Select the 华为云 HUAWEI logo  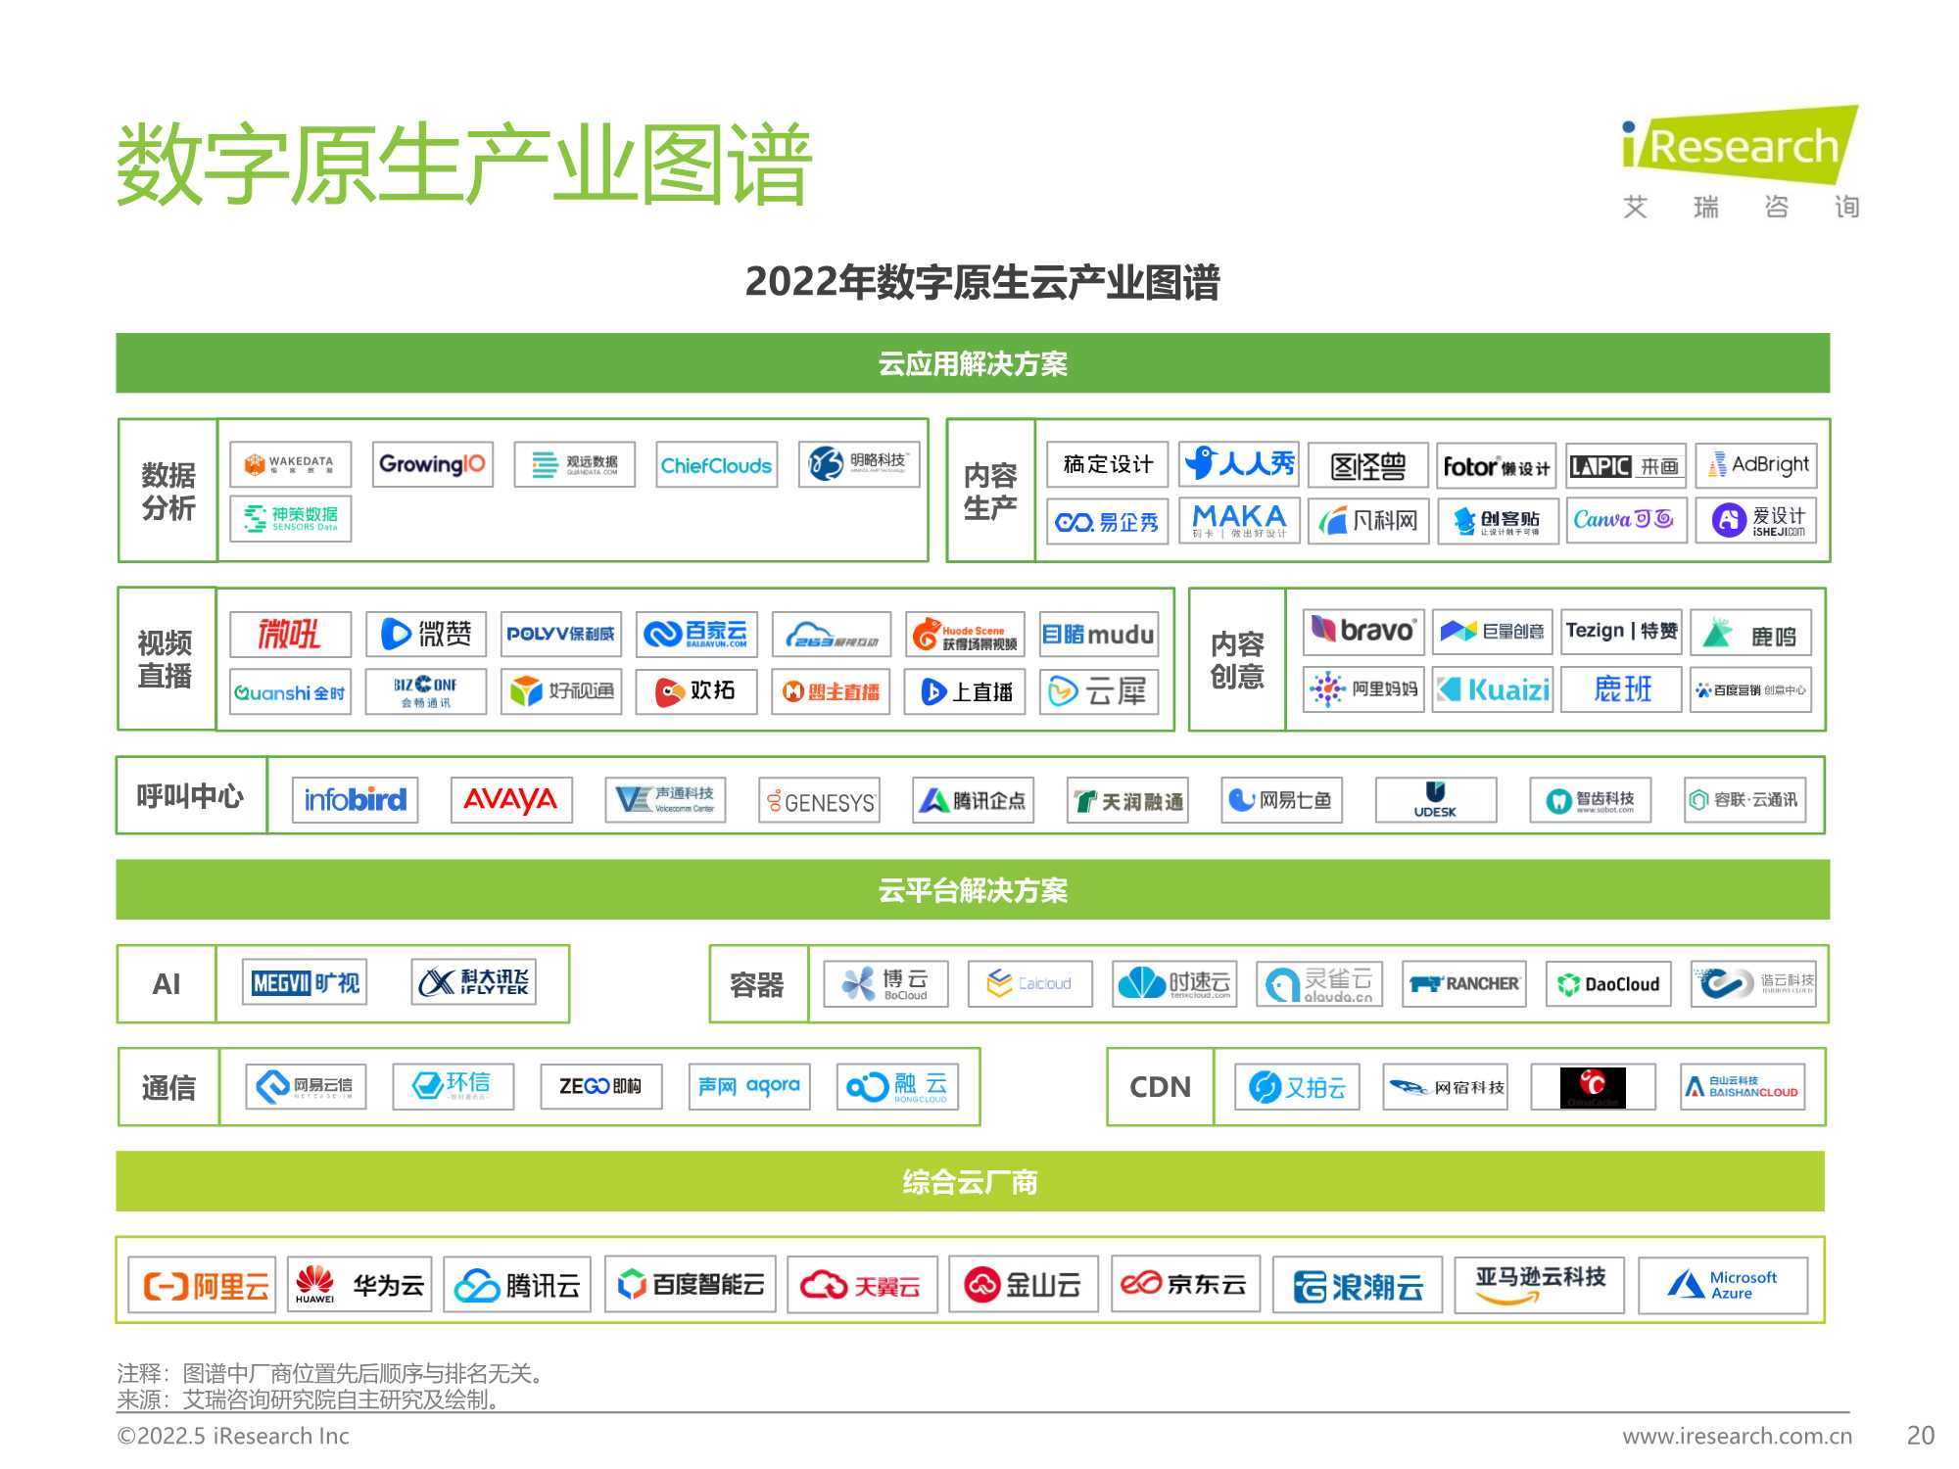coord(359,1285)
